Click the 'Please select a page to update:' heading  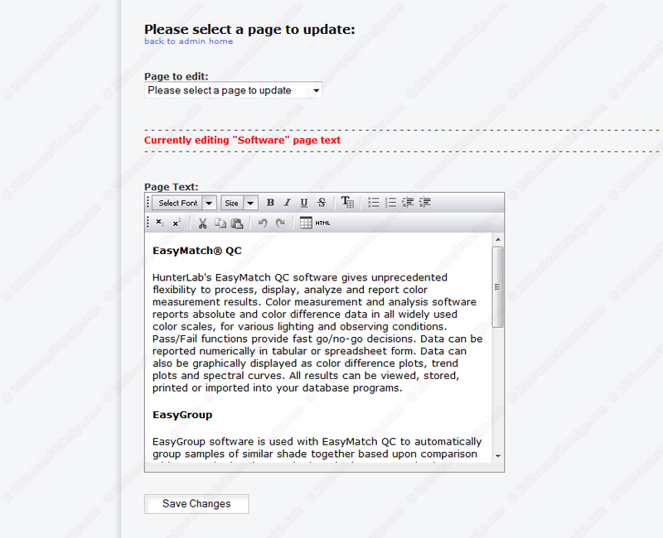[249, 29]
